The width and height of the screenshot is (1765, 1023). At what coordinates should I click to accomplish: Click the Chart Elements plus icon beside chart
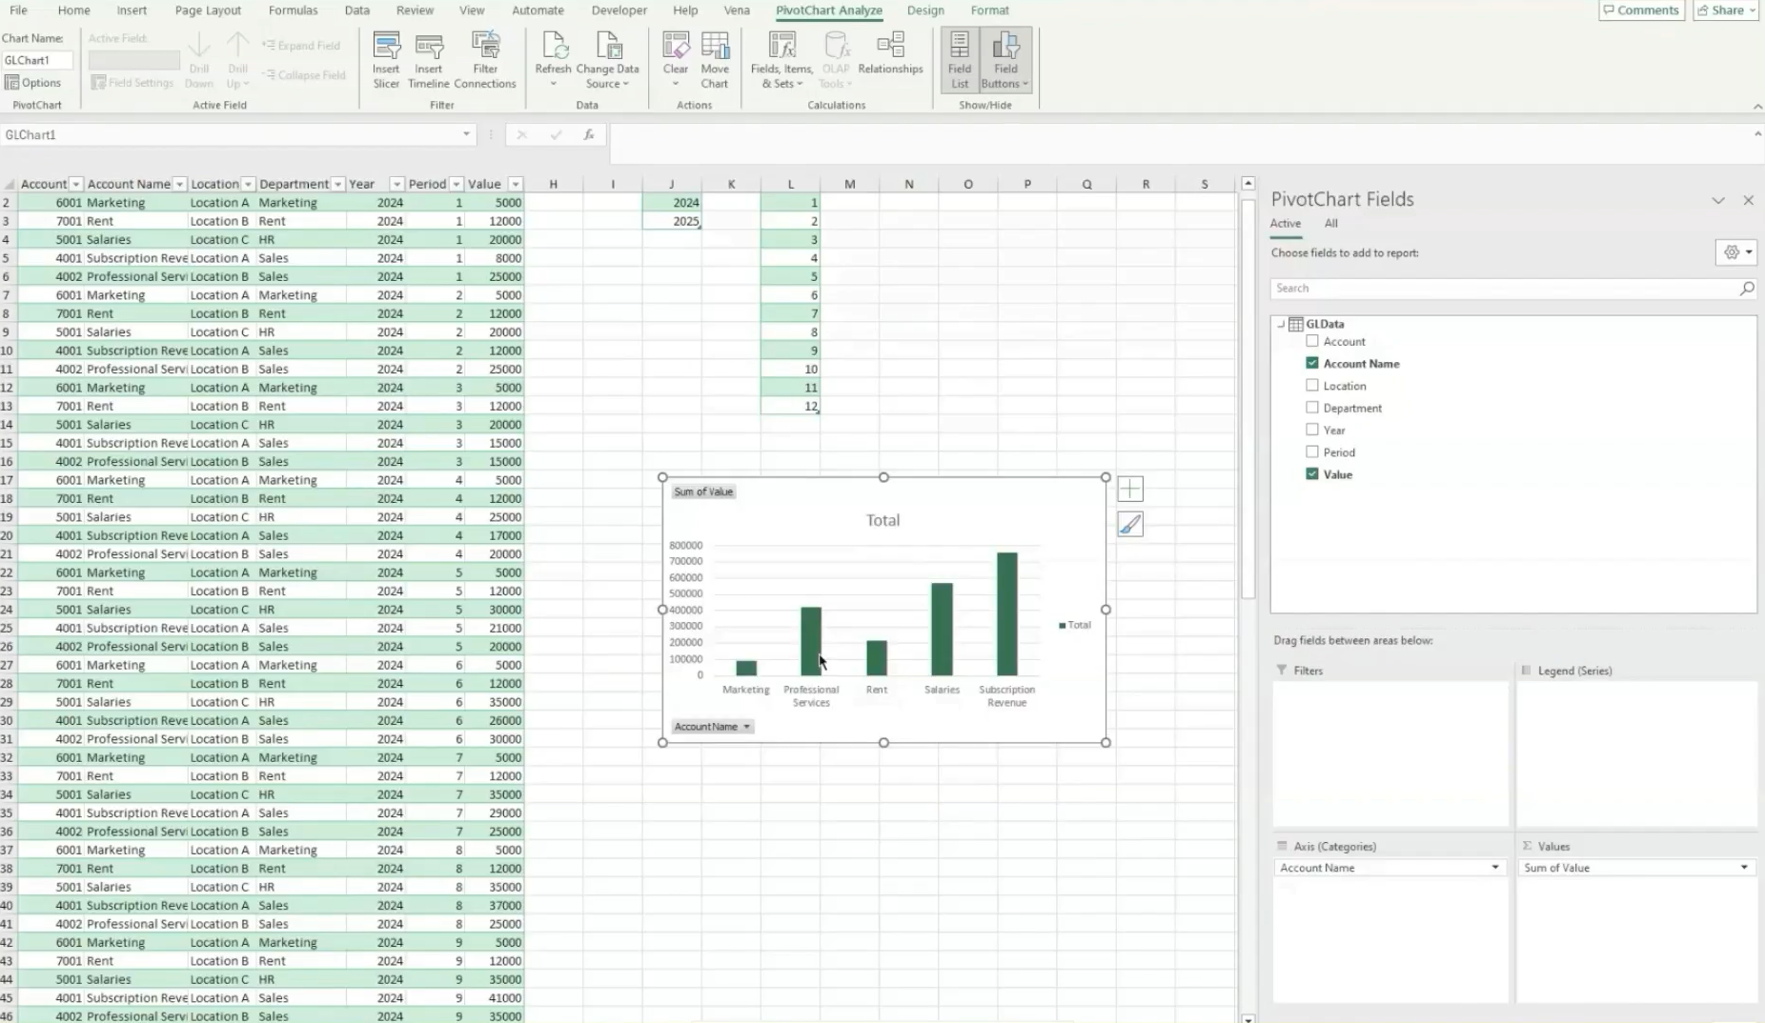click(1130, 488)
